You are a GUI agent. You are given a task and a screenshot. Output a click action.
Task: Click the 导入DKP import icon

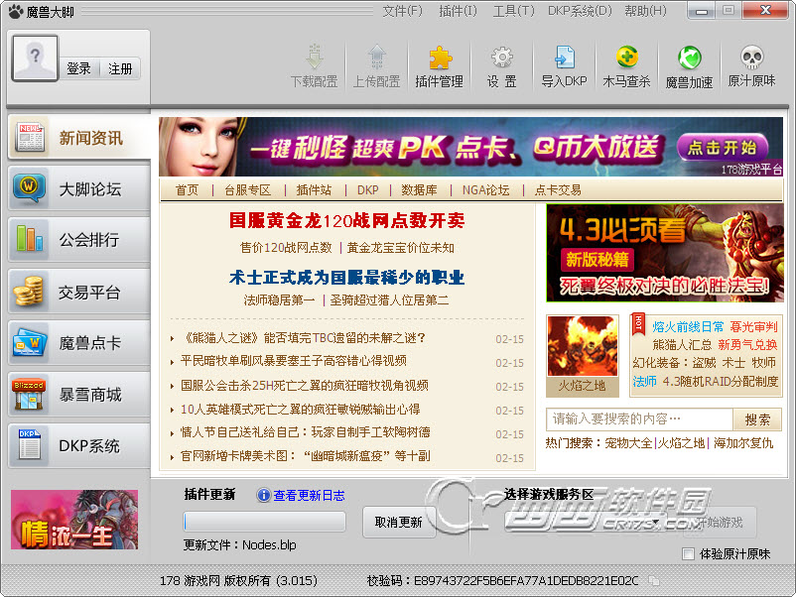[x=565, y=58]
